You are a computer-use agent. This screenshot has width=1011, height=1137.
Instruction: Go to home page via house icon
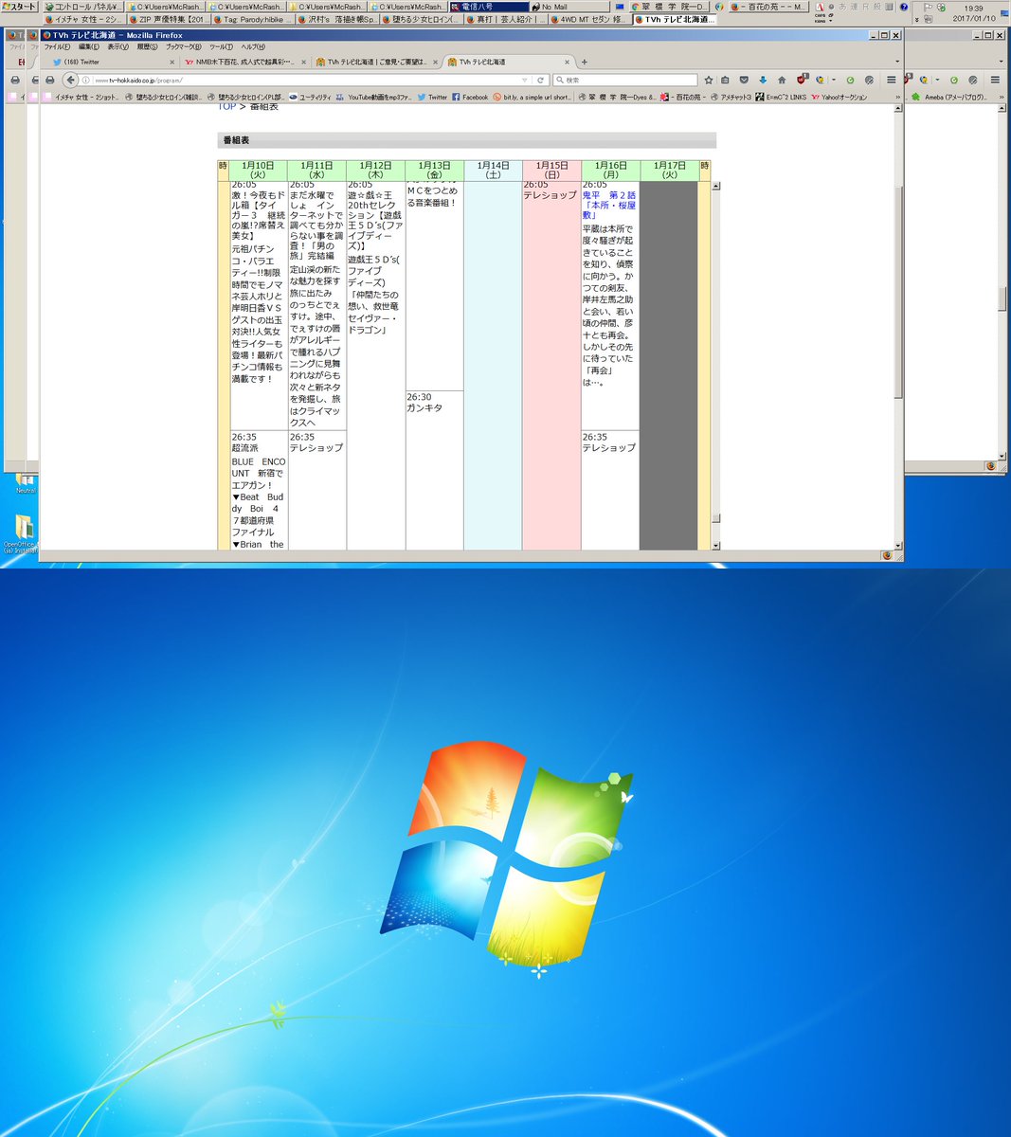point(782,80)
